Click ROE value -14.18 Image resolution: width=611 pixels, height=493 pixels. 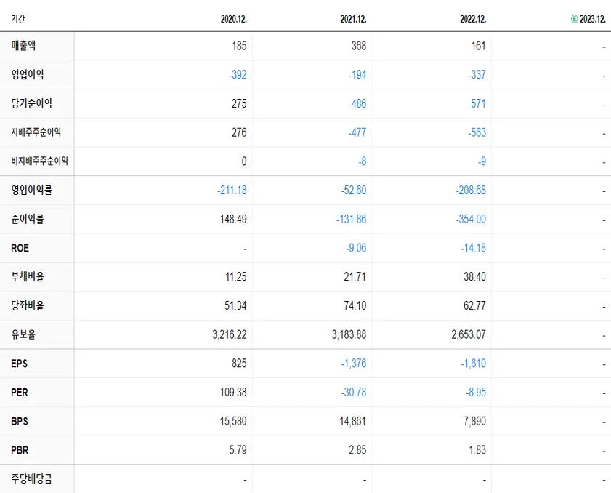pos(474,248)
